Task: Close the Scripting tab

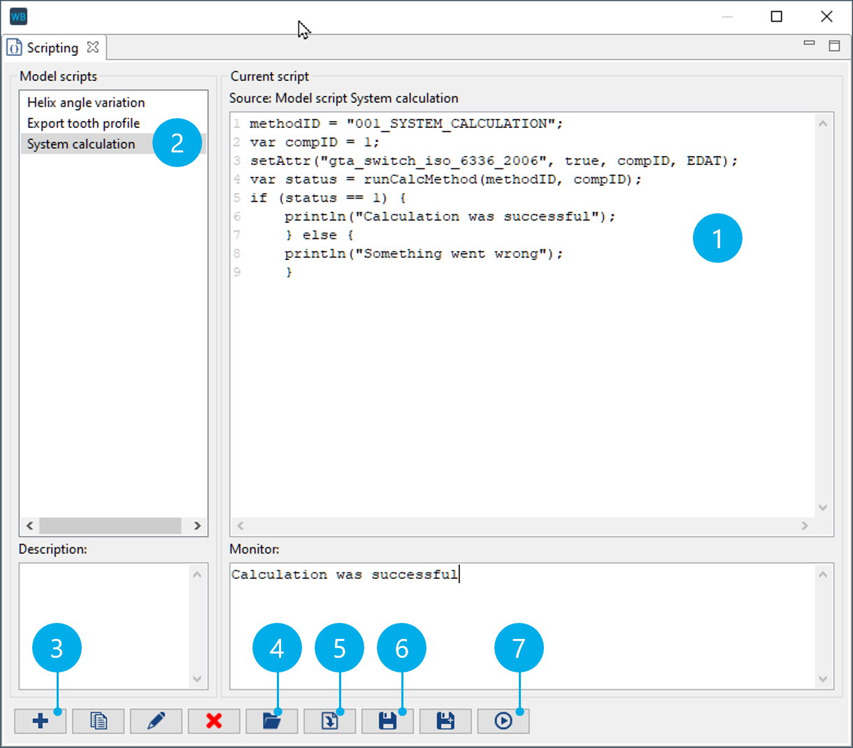Action: [x=93, y=47]
